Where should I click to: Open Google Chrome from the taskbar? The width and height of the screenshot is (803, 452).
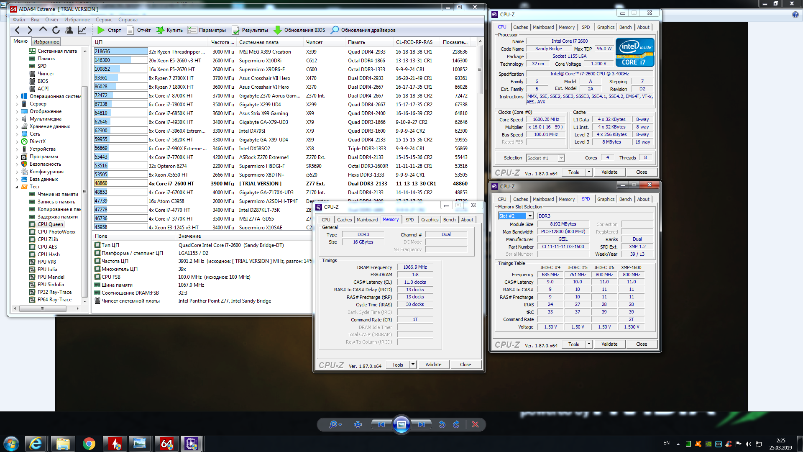click(x=89, y=444)
